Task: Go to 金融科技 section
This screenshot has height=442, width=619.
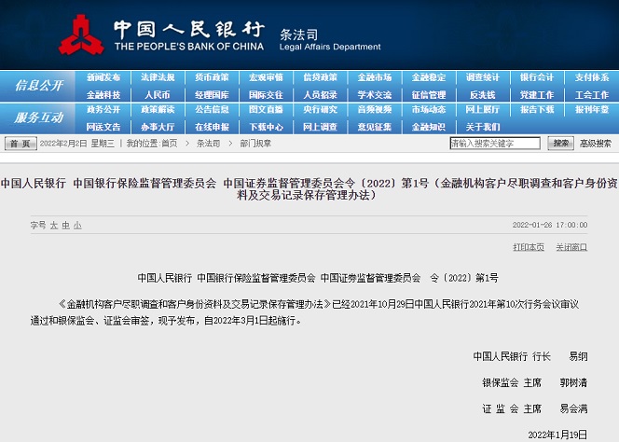Action: [x=103, y=95]
